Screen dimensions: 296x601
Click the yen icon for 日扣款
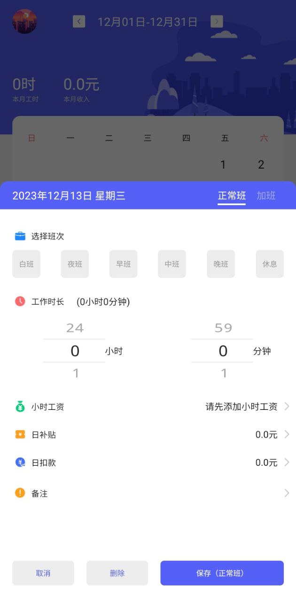[x=20, y=462]
